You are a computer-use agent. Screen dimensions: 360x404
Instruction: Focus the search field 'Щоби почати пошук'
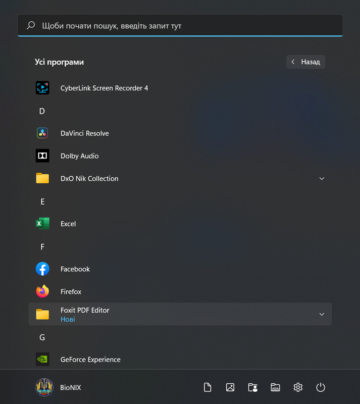180,26
